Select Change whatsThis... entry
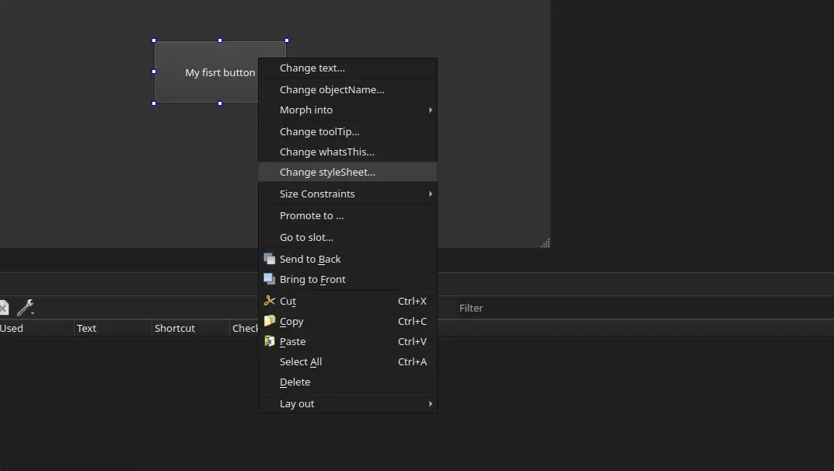Viewport: 834px width, 471px height. (347, 152)
